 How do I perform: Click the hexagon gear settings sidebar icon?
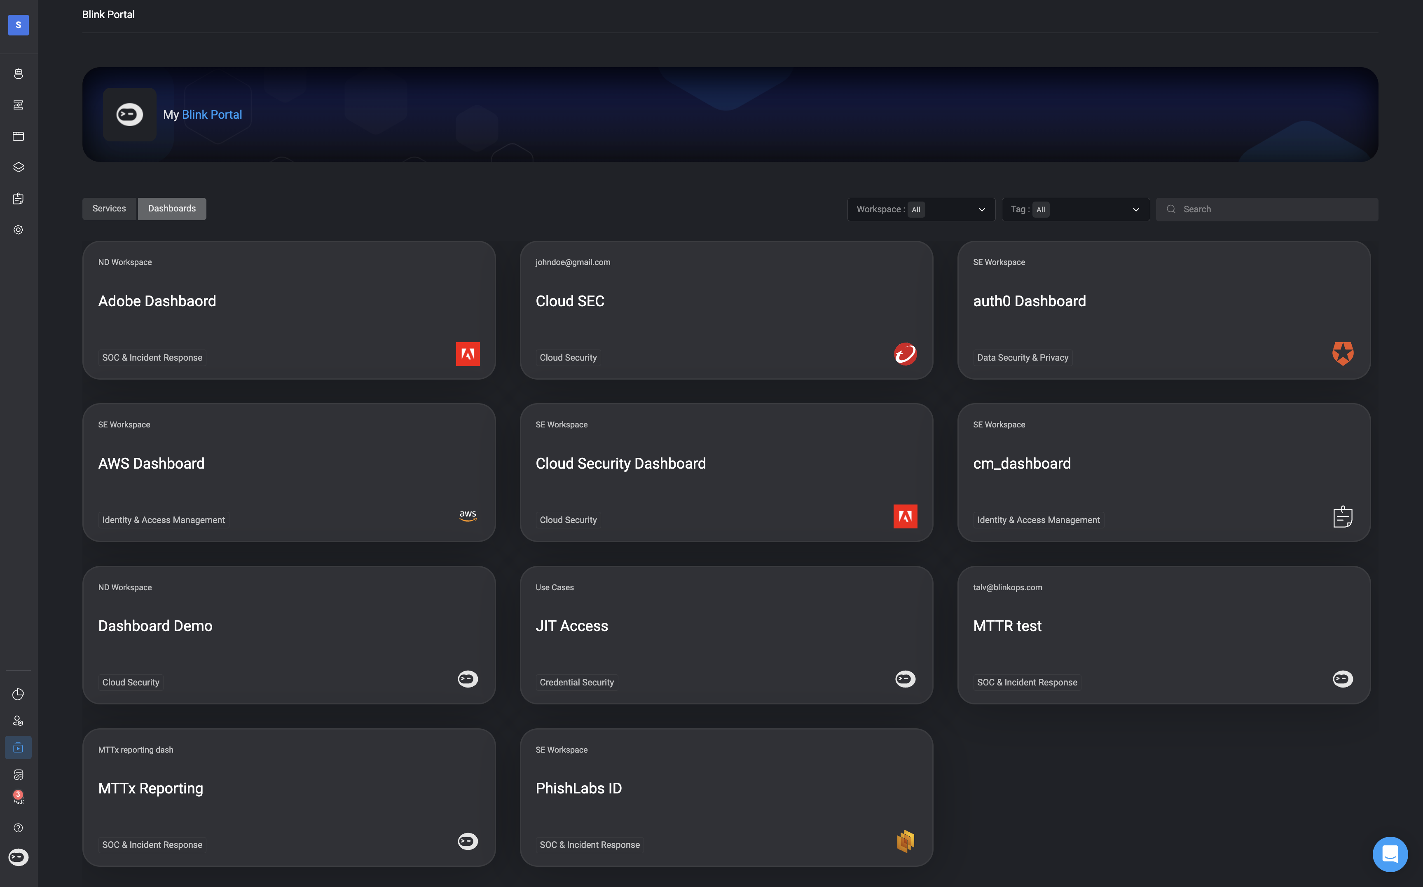click(x=18, y=230)
